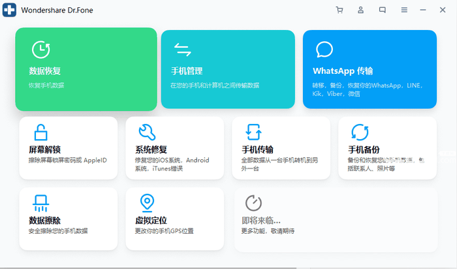The width and height of the screenshot is (457, 269).
Task: Click the WhatsApp, LINE, Kik, Viber description
Action: [368, 89]
